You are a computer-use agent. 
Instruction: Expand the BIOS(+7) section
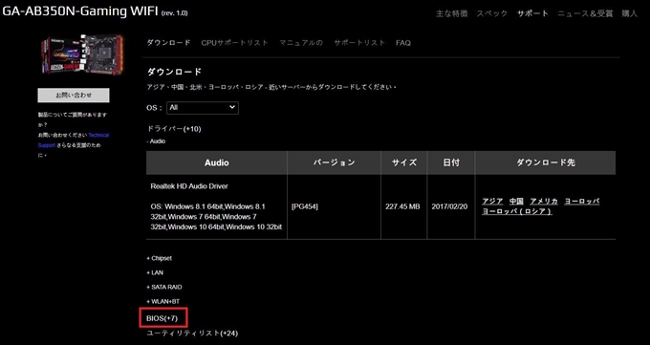click(162, 318)
